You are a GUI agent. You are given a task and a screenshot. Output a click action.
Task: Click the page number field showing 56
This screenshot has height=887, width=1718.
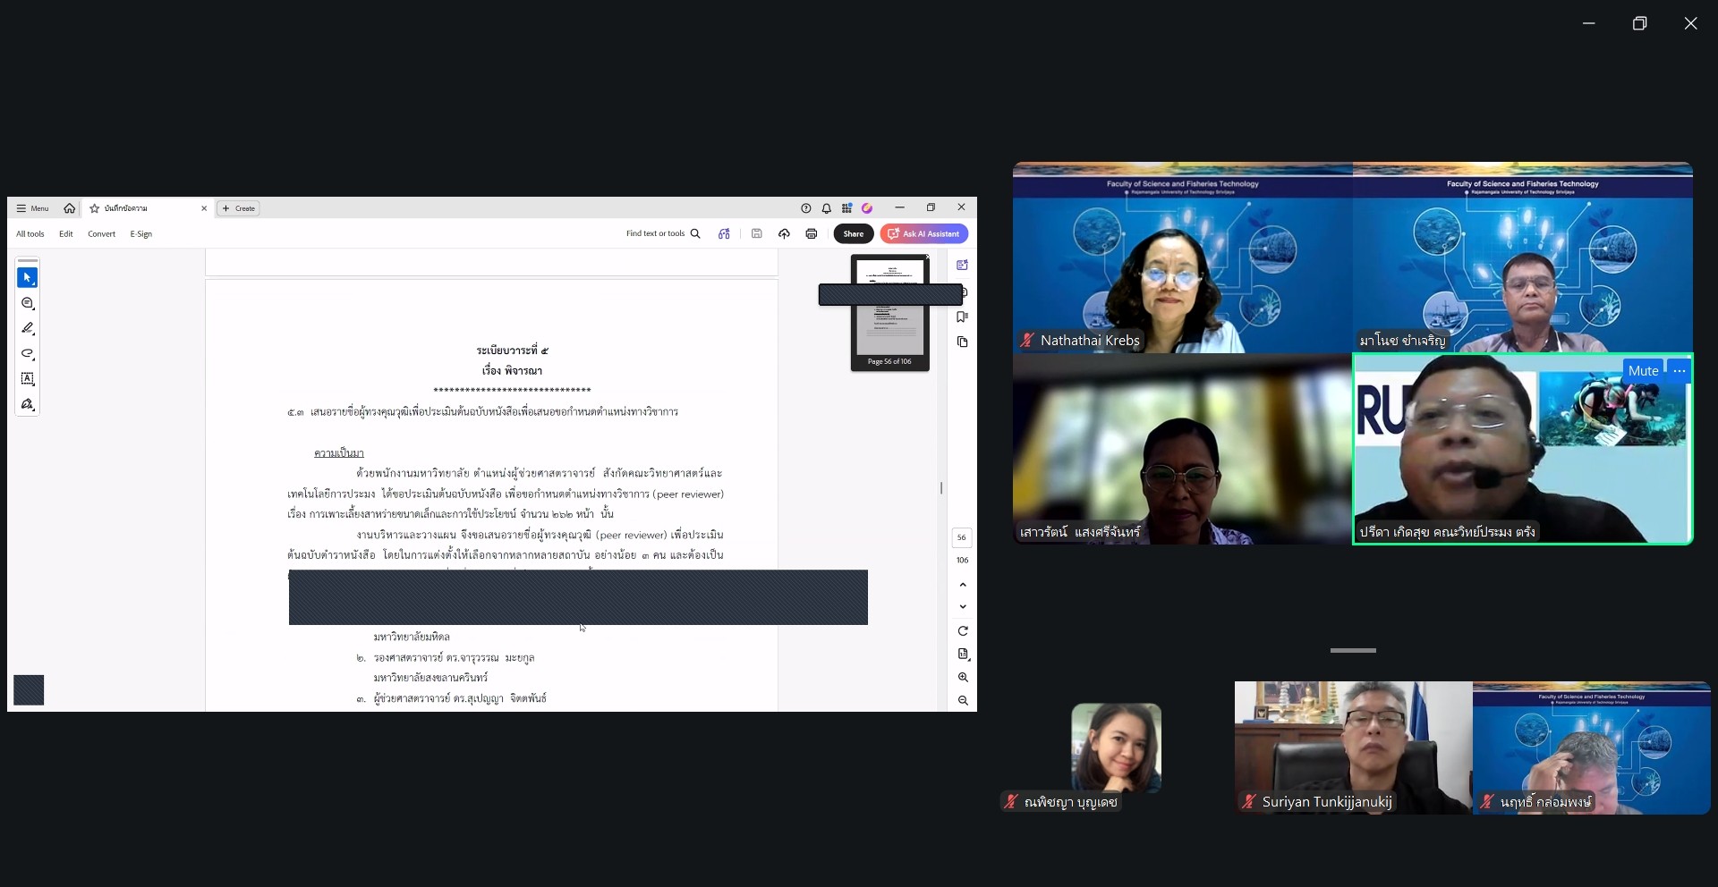point(962,537)
